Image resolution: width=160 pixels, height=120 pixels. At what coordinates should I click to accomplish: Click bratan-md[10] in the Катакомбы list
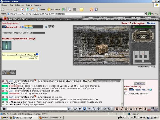click(x=141, y=90)
